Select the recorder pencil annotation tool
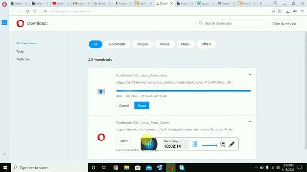Screen dimensions: 307x172 (232, 144)
